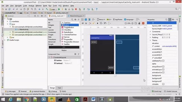Open Chrome from the Windows taskbar
Screen dimensions: 182x102
coord(27,99)
